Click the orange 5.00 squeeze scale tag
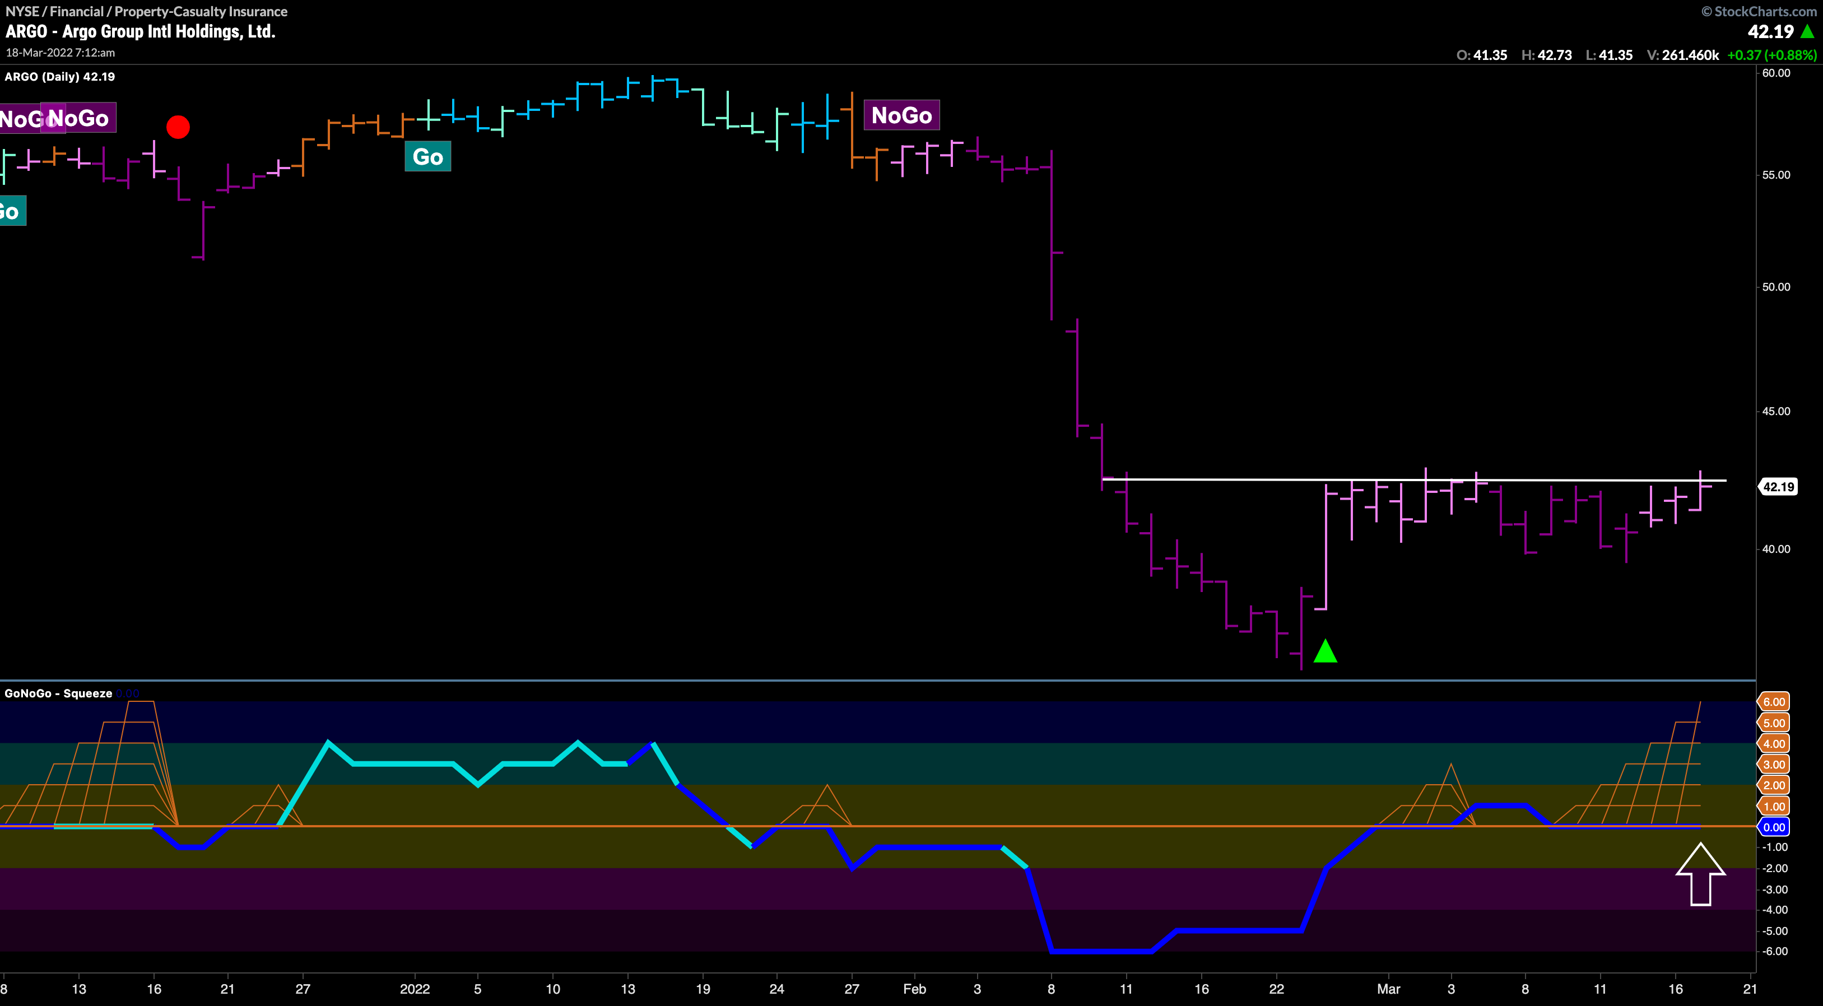1823x1006 pixels. [x=1774, y=723]
